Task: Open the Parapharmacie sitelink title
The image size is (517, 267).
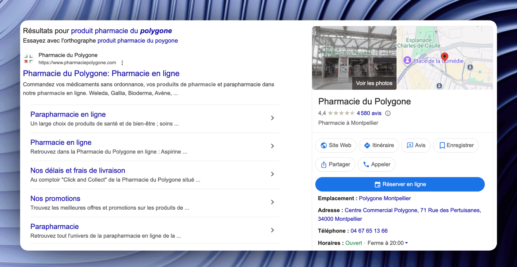Action: click(55, 227)
